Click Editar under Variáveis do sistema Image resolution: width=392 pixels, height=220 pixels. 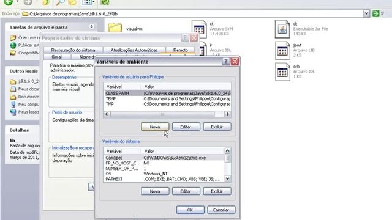click(x=186, y=191)
